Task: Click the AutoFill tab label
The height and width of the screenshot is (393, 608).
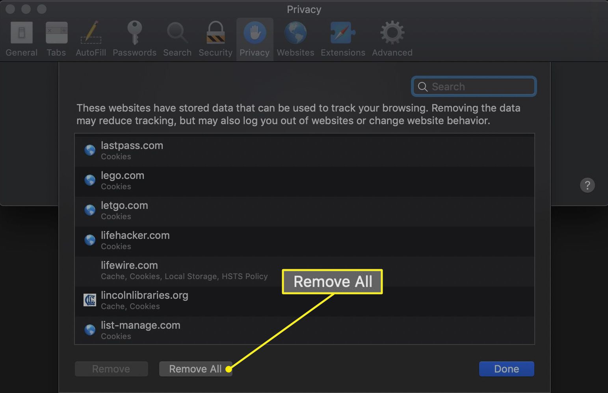Action: [91, 52]
